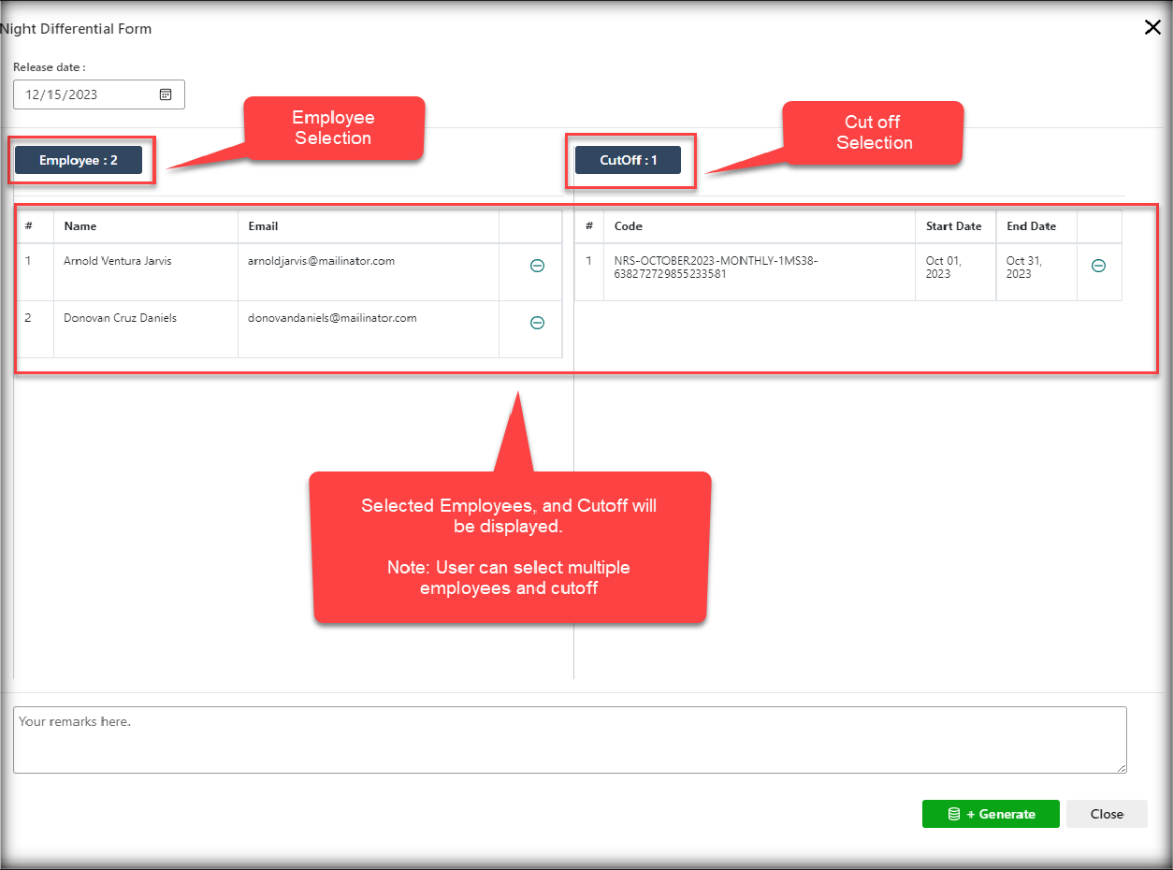Click the Start Date column header
The image size is (1173, 870).
(x=953, y=226)
